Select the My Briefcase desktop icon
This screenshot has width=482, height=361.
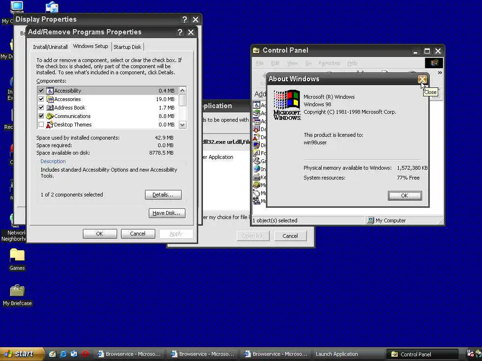pyautogui.click(x=17, y=295)
